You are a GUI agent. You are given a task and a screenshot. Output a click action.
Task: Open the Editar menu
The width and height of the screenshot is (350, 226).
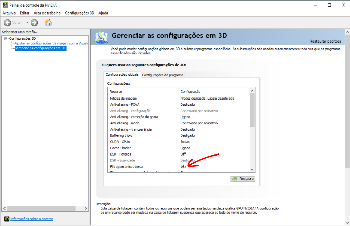click(x=25, y=13)
